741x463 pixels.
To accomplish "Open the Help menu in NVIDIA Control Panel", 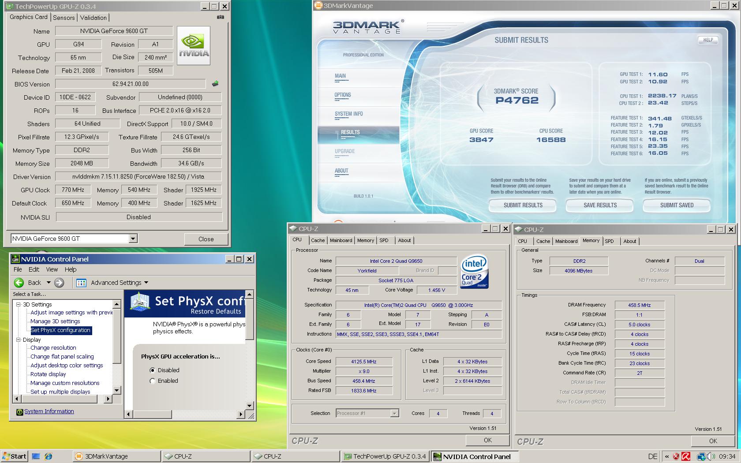I will click(x=71, y=269).
